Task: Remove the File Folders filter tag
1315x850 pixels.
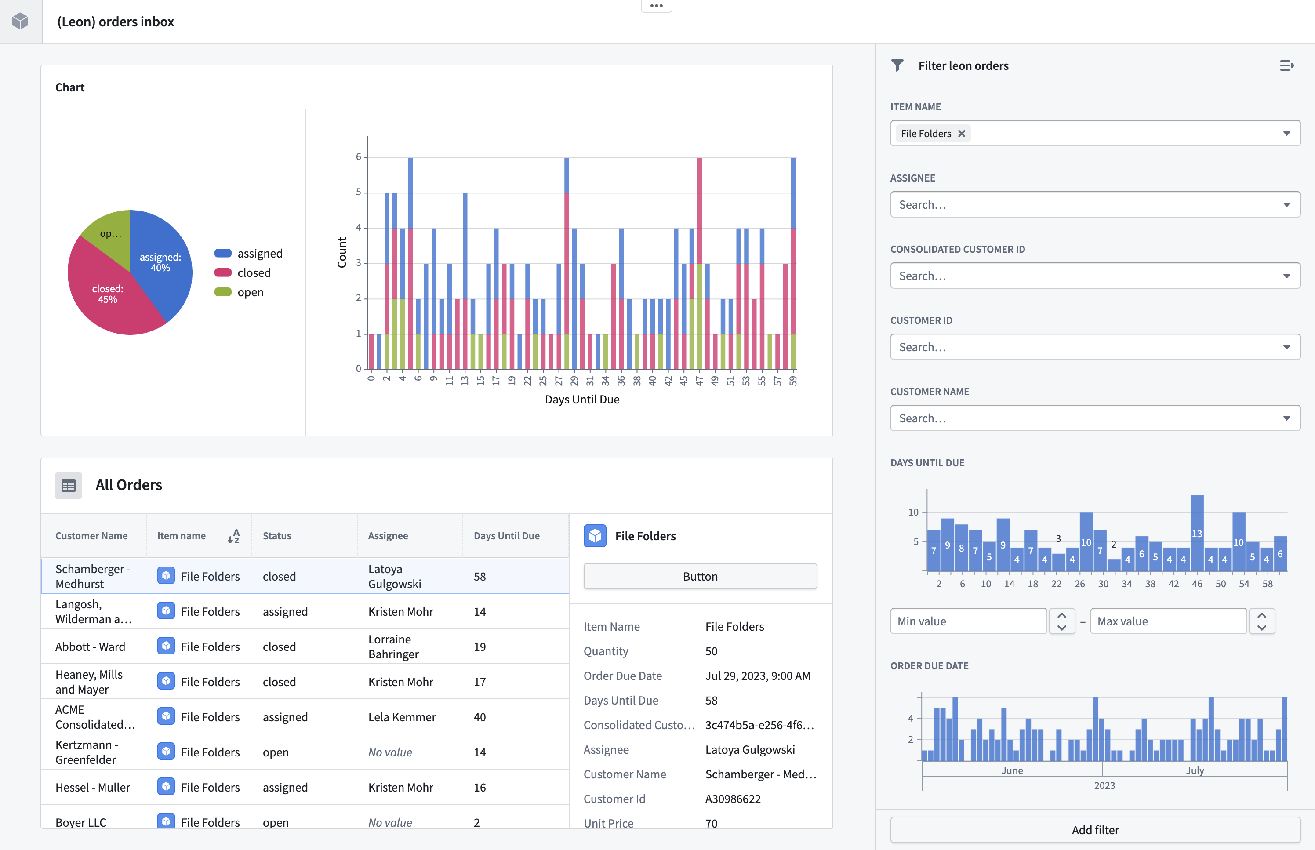Action: [x=962, y=134]
